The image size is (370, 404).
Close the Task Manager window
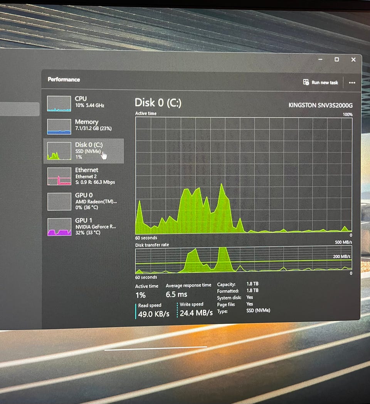point(353,59)
